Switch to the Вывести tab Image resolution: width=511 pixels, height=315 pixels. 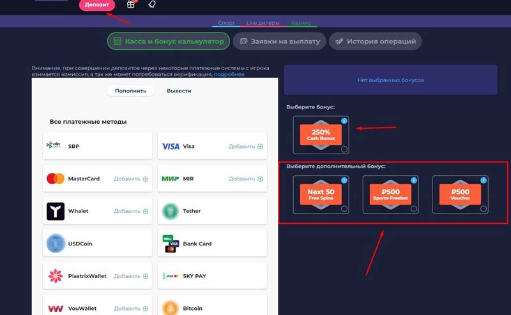click(x=179, y=91)
